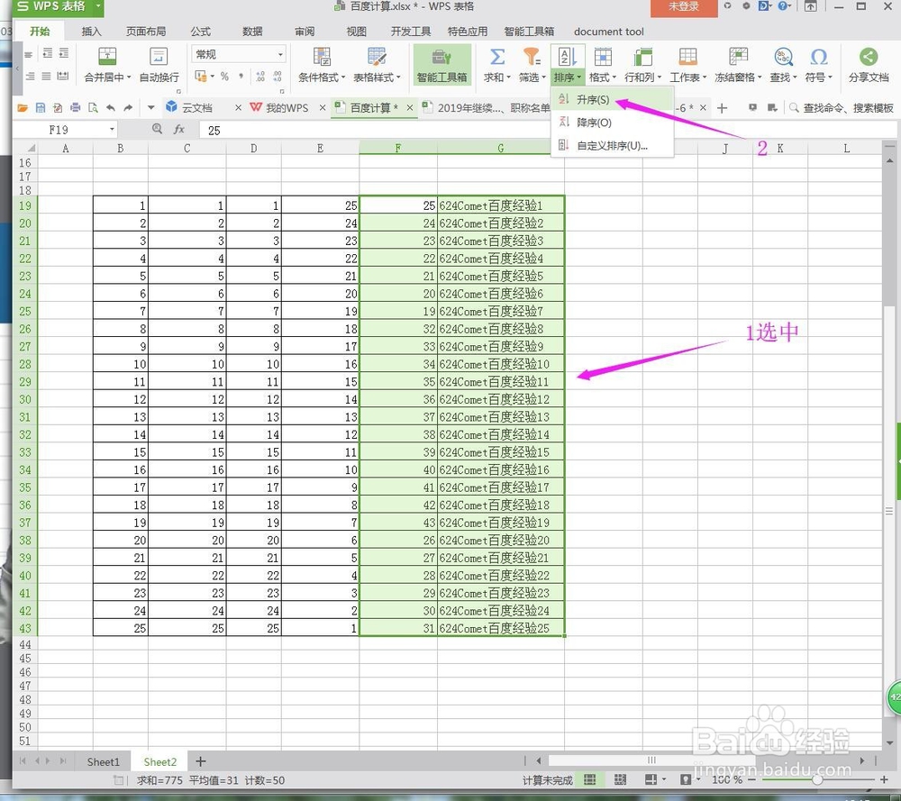
Task: Click the Sort (排序) A-Z icon
Action: tap(567, 57)
